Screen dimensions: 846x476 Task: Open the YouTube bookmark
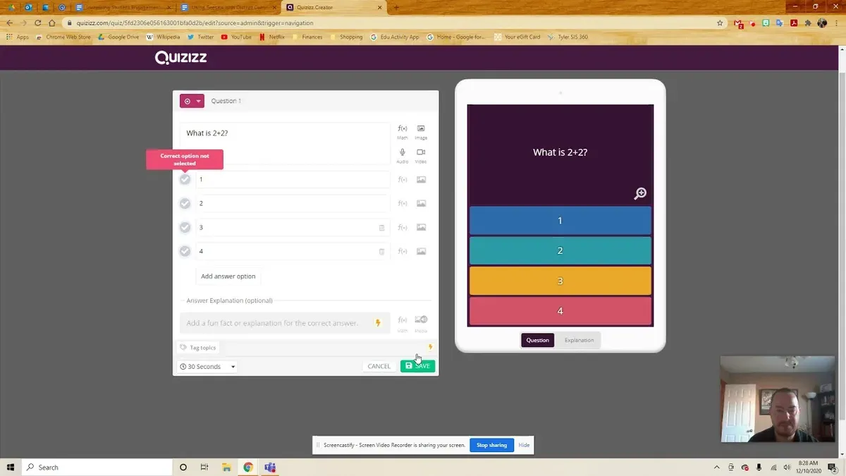click(236, 37)
